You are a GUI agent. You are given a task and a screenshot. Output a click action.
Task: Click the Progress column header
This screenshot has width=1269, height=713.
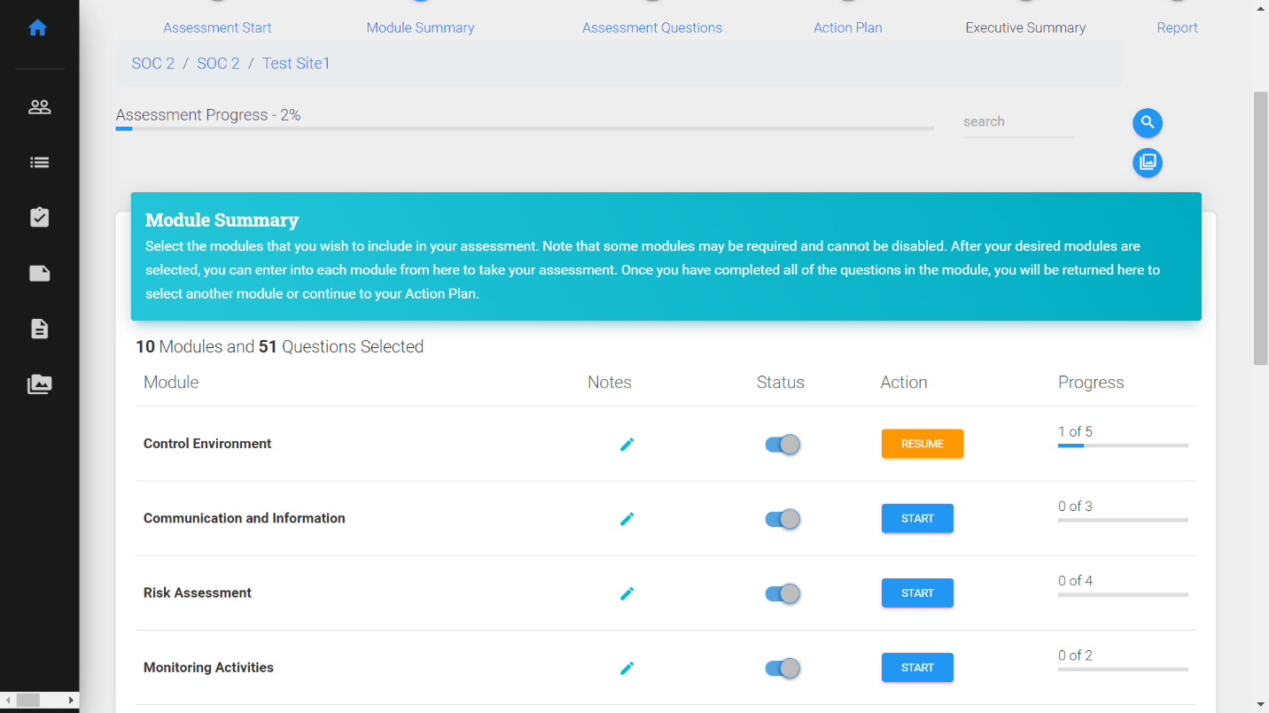1091,382
